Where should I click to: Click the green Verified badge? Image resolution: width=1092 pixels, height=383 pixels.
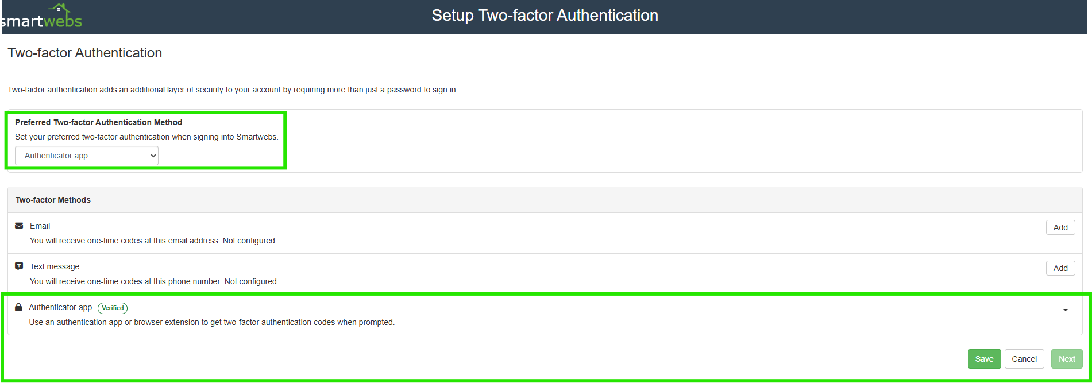click(113, 308)
